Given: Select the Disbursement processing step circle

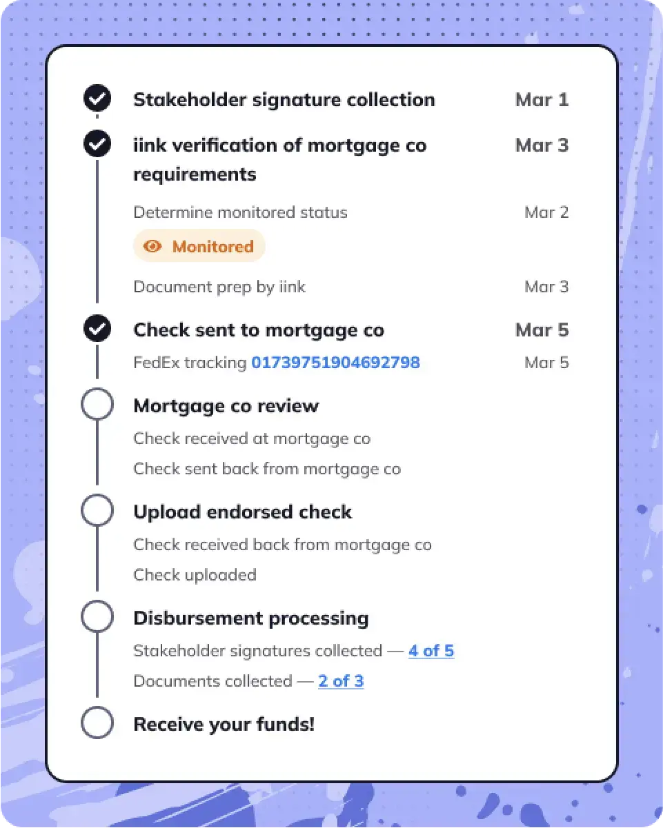Looking at the screenshot, I should click(97, 618).
